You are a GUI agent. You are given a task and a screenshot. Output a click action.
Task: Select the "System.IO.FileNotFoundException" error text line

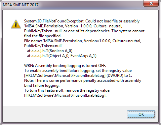(x=82, y=21)
